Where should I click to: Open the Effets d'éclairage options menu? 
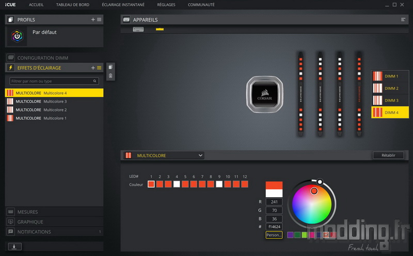click(99, 68)
